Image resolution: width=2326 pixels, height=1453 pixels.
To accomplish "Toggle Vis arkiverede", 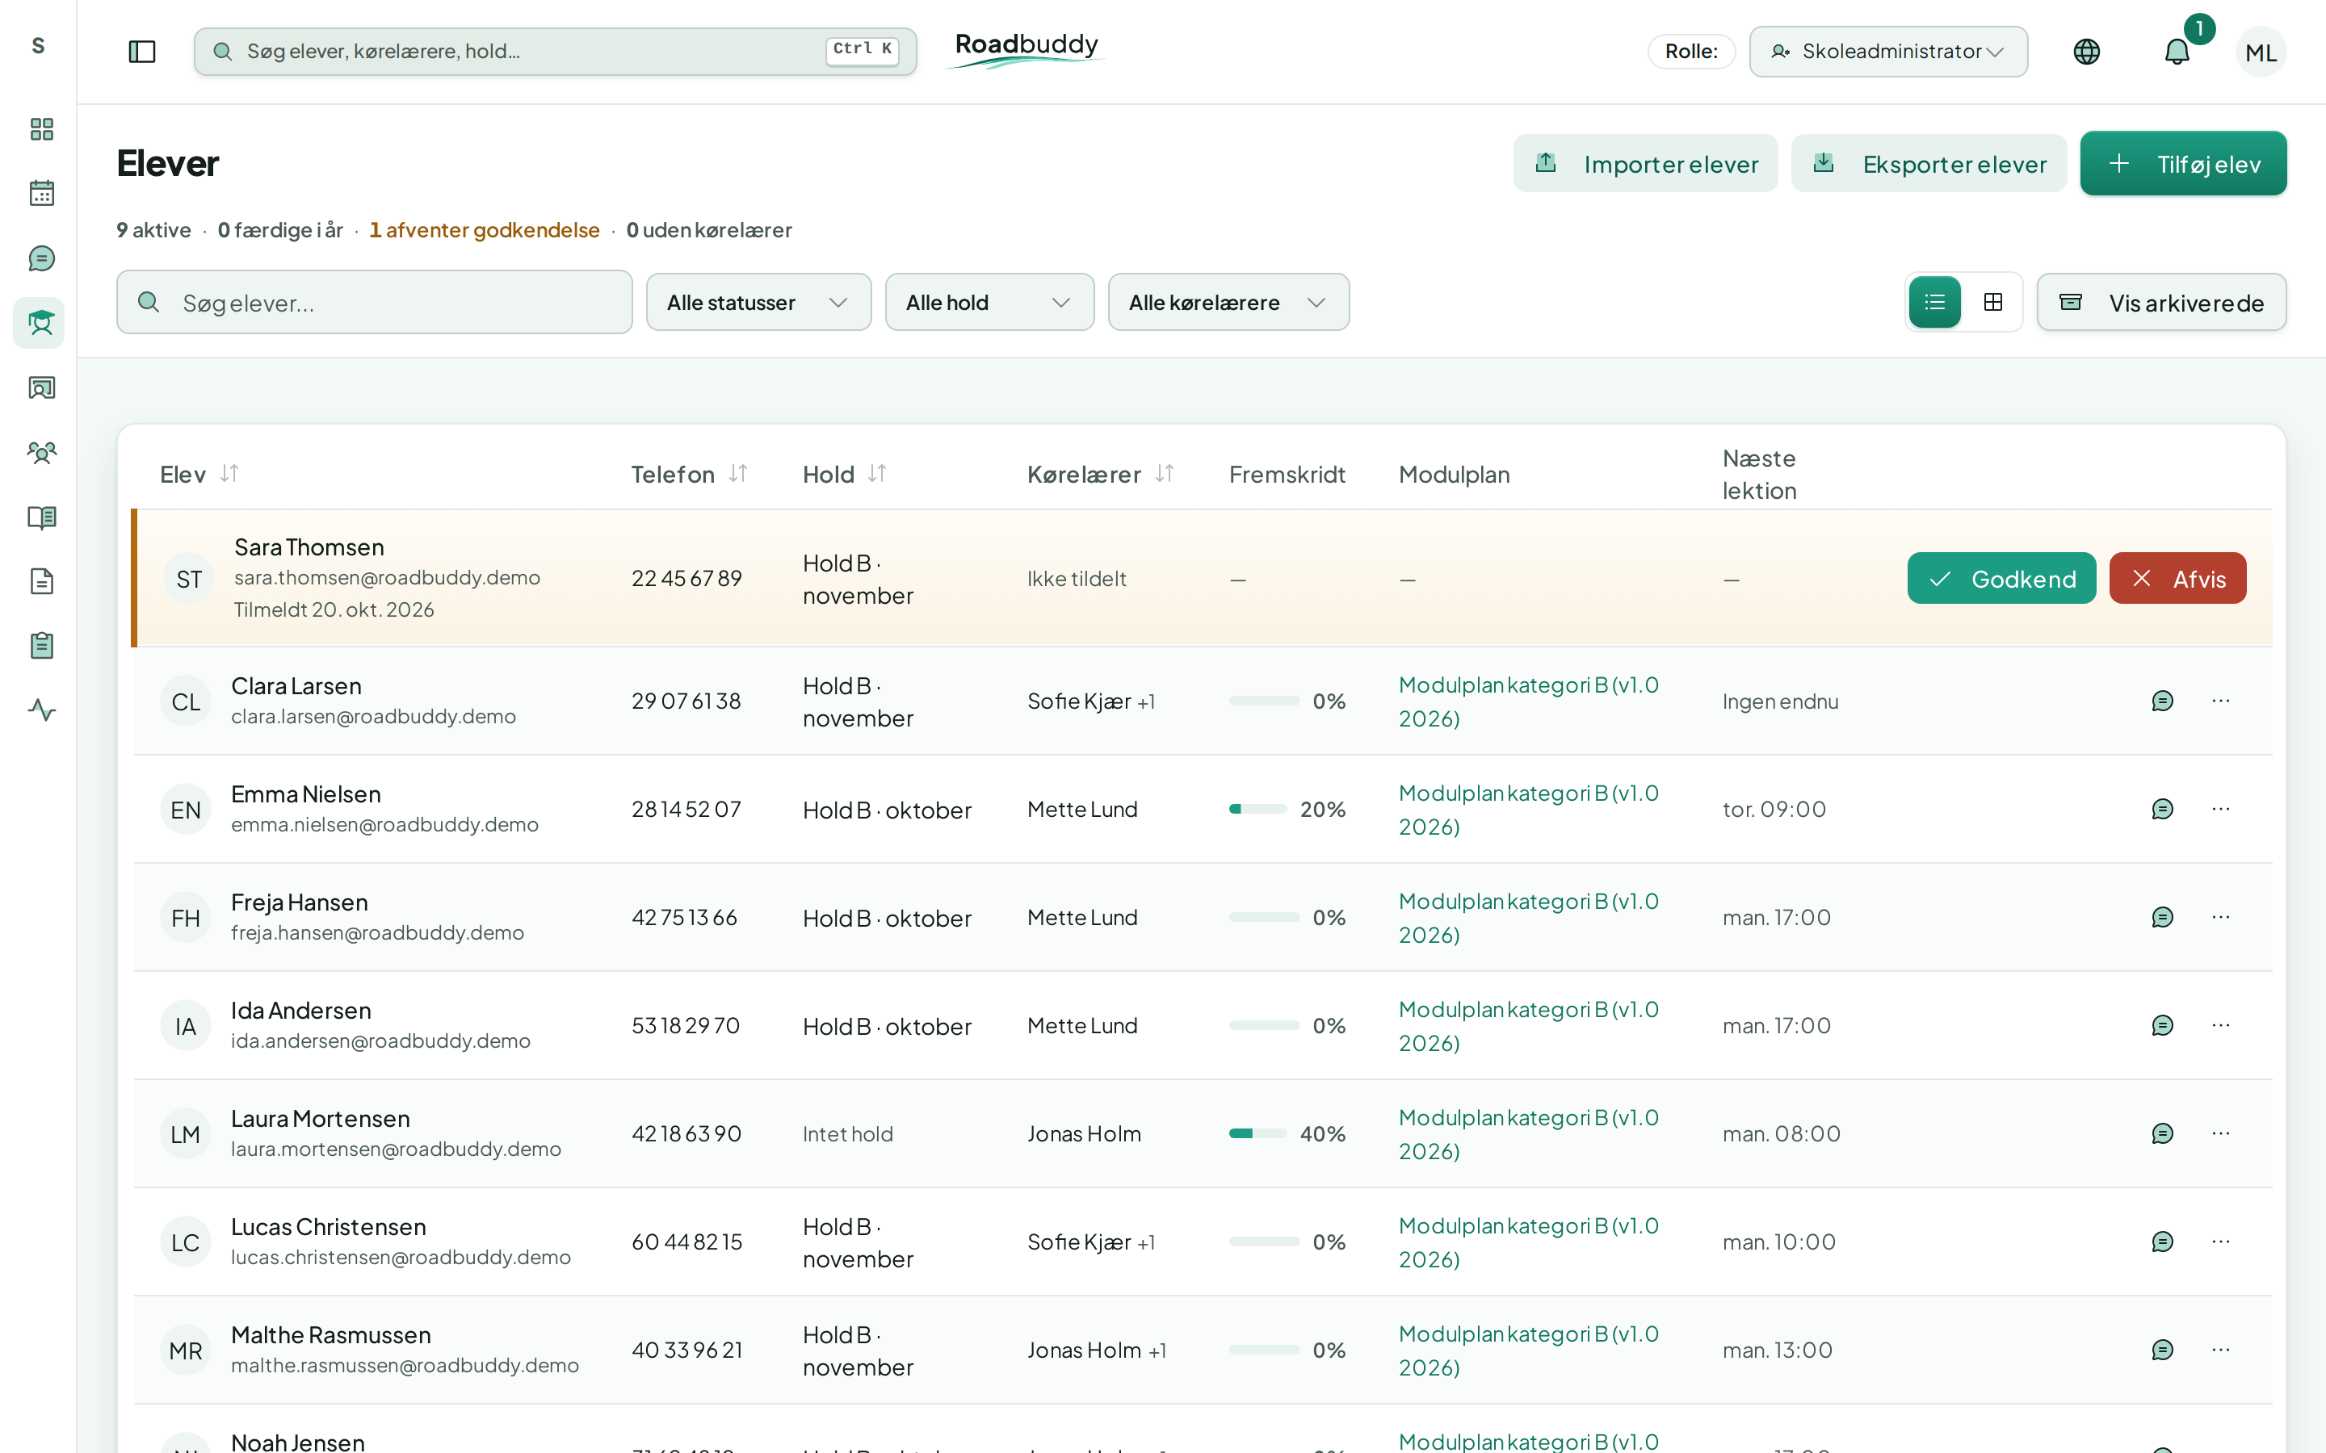I will click(x=2161, y=303).
